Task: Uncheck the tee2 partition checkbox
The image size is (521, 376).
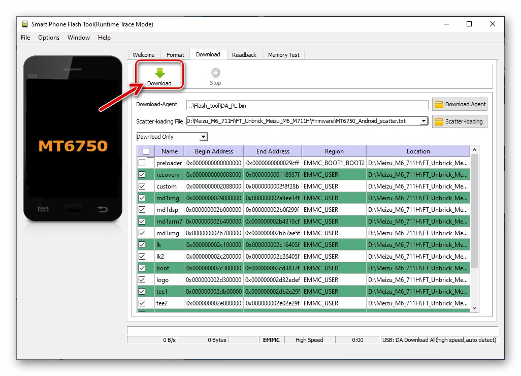Action: (x=142, y=303)
